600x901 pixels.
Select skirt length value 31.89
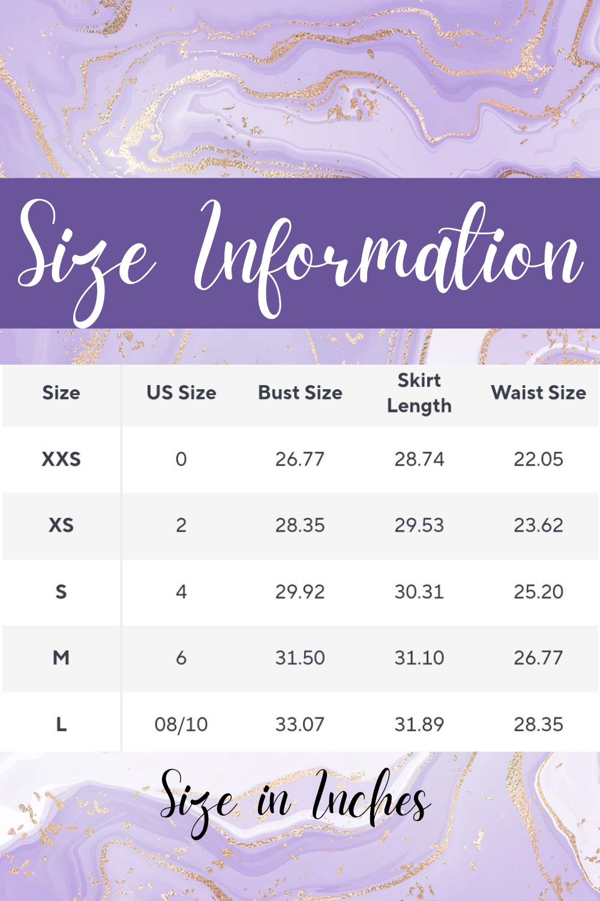click(419, 724)
